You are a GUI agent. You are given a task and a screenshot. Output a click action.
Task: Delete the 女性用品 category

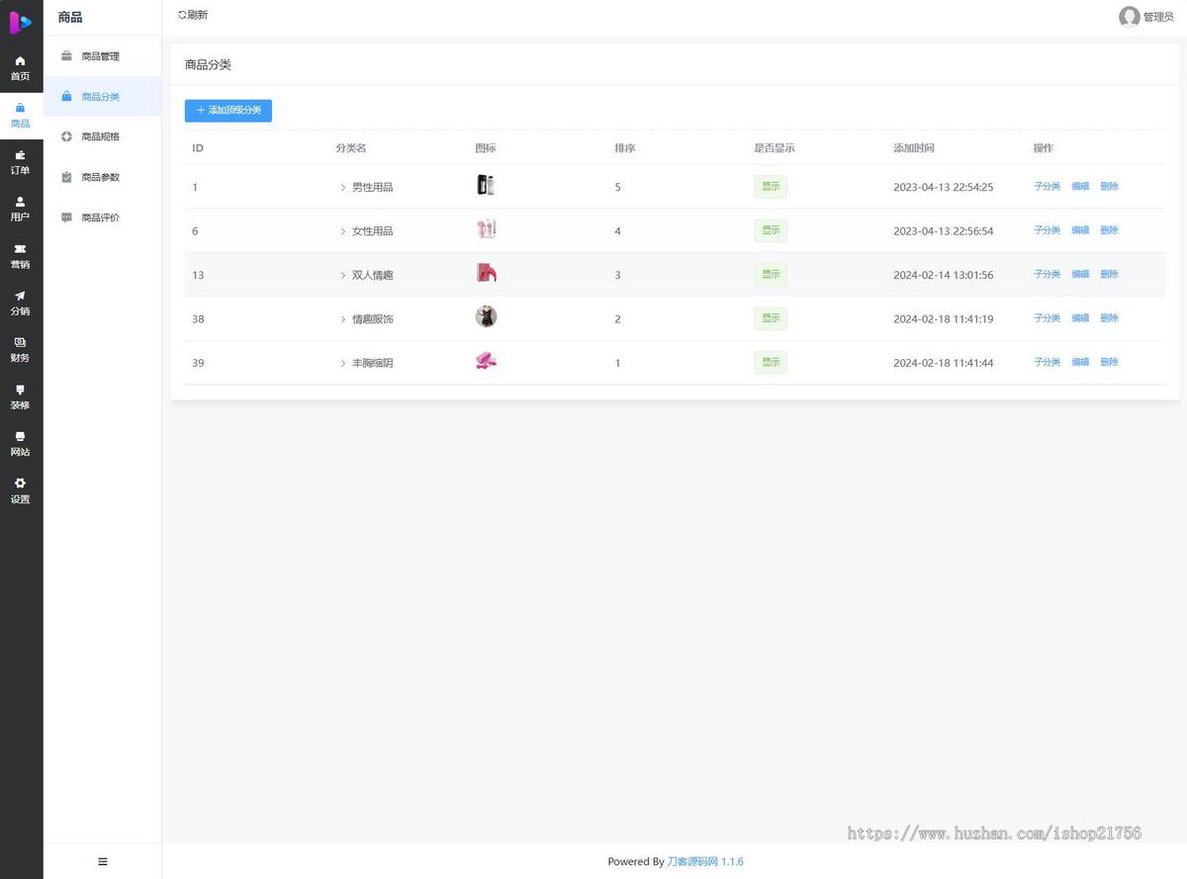[x=1109, y=230]
